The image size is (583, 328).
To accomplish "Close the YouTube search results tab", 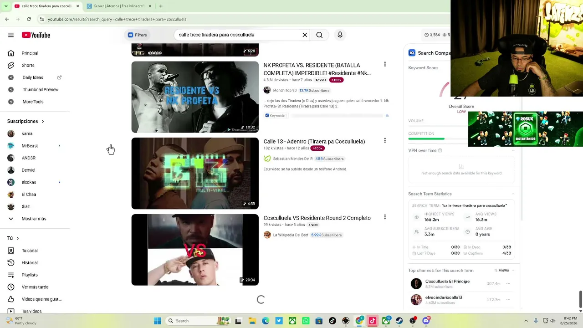I will (77, 6).
